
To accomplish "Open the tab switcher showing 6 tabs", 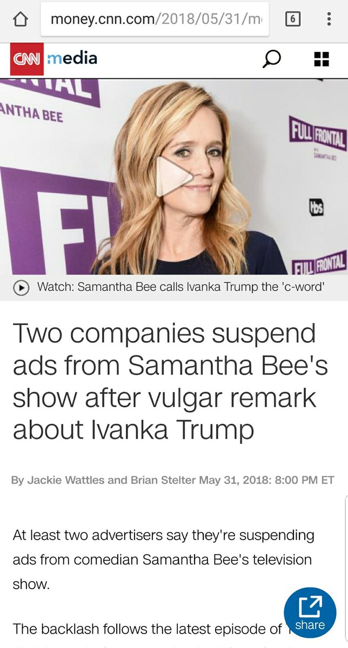I will pyautogui.click(x=292, y=21).
